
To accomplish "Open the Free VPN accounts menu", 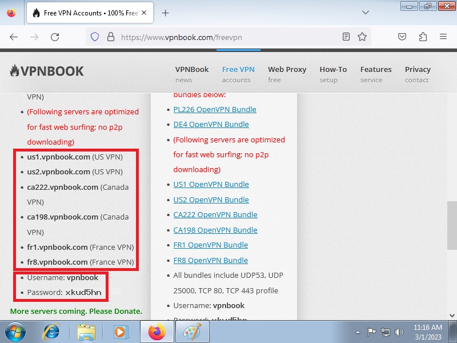I will tap(238, 74).
